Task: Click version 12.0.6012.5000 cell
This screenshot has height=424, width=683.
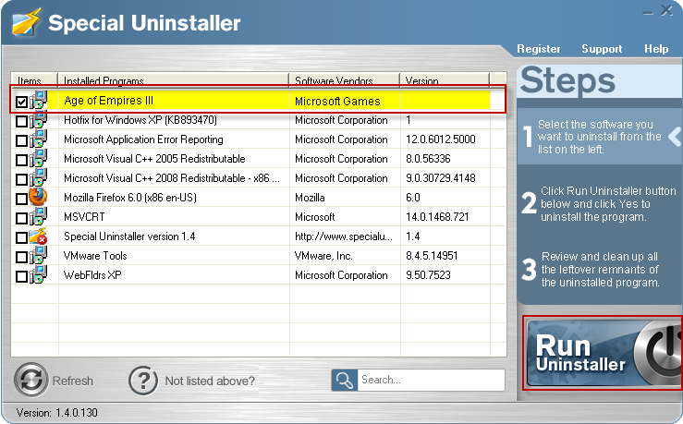Action: click(x=440, y=139)
